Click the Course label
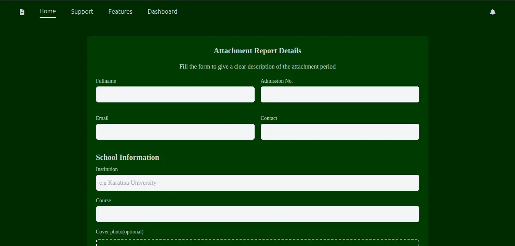Screen dimensions: 515x246 pyautogui.click(x=103, y=200)
